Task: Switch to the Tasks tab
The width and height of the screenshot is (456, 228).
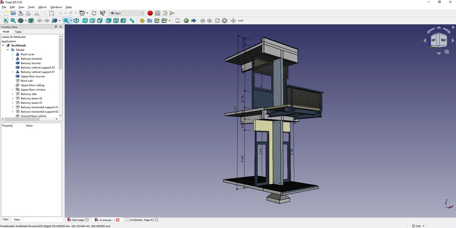Action: coord(18,32)
